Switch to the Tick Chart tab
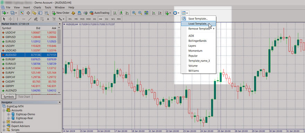Viewport: 305px width, 133px height. pyautogui.click(x=24, y=97)
